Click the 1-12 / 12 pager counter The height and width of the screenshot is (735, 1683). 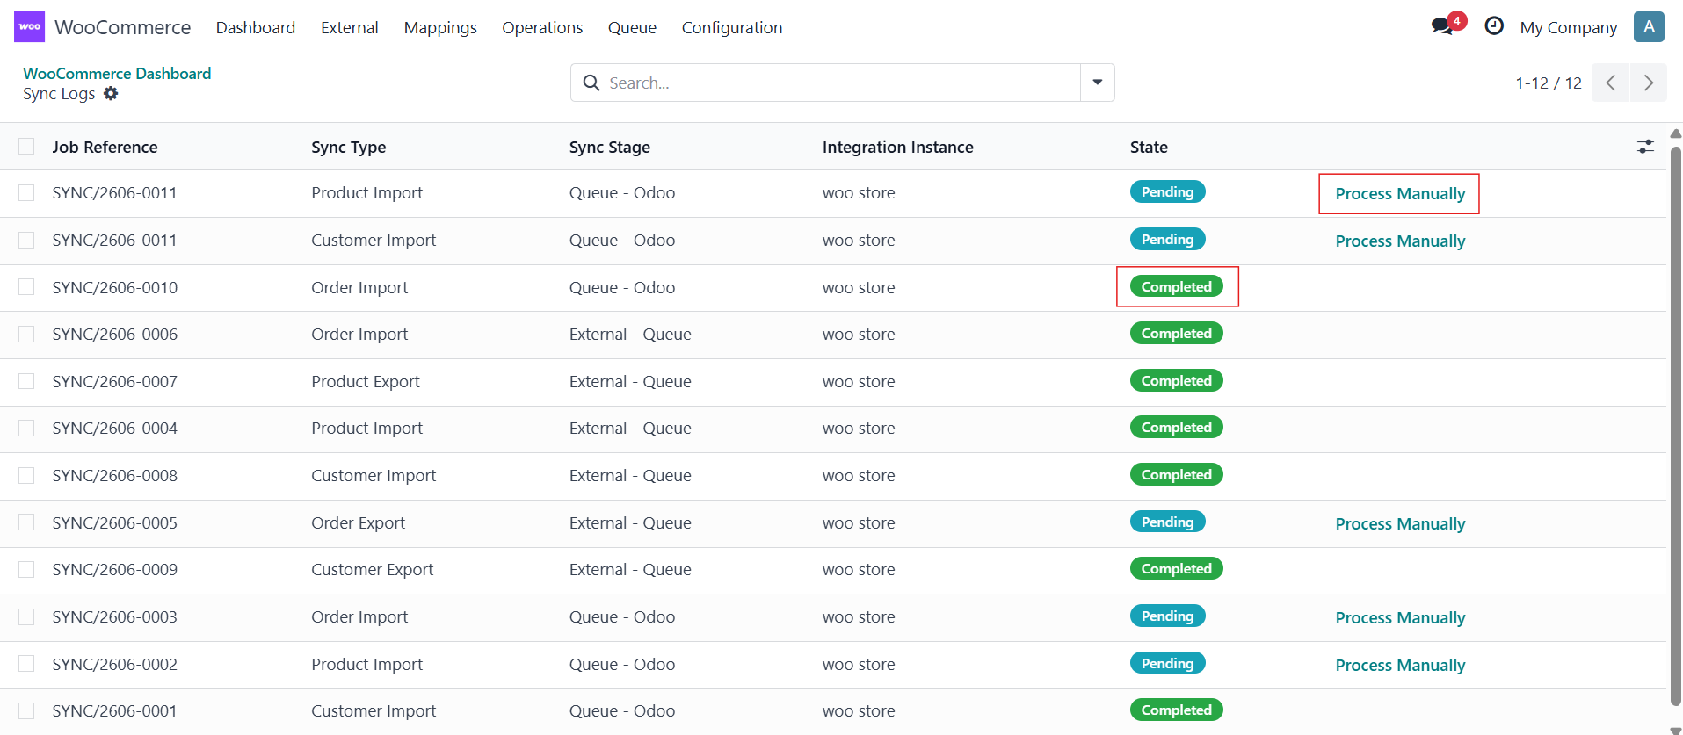click(1548, 83)
